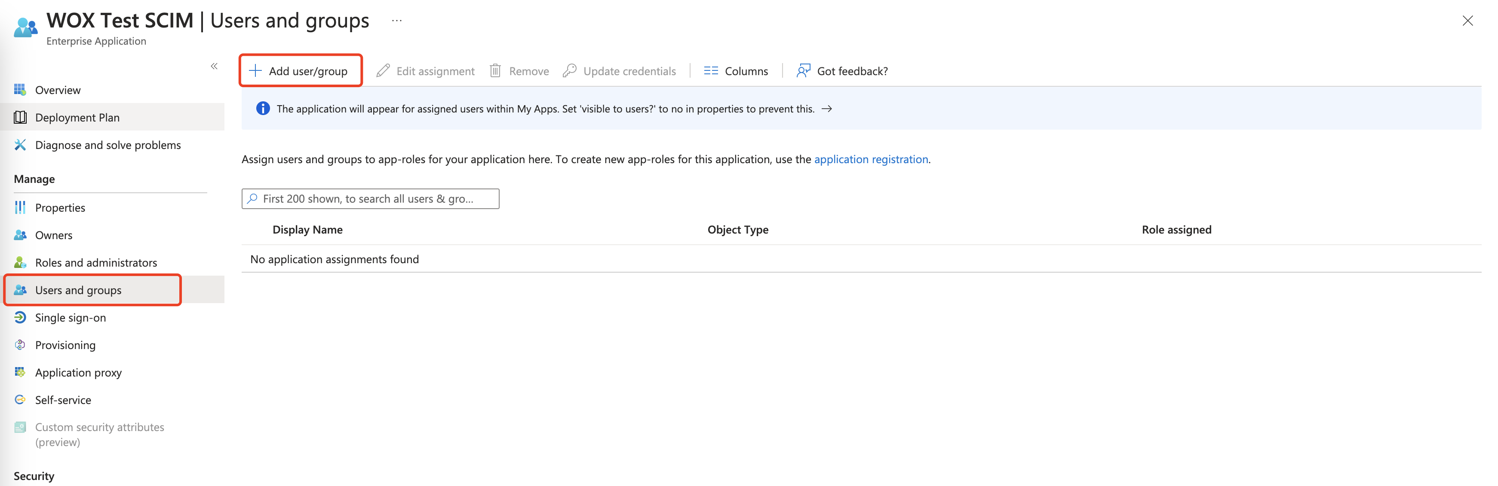Viewport: 1498px width, 486px height.
Task: Click the Edit assignment pencil icon
Action: [x=383, y=70]
